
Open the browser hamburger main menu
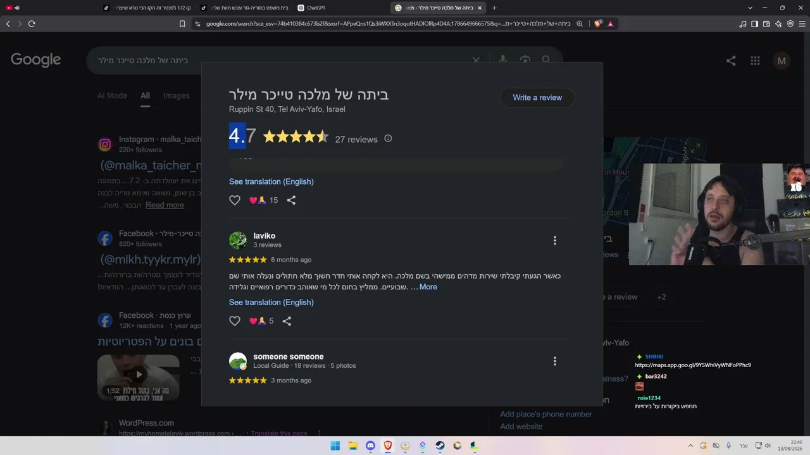pyautogui.click(x=802, y=24)
